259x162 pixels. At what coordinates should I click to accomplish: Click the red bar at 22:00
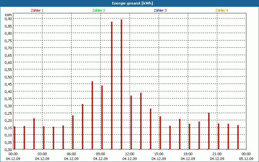pyautogui.click(x=228, y=136)
